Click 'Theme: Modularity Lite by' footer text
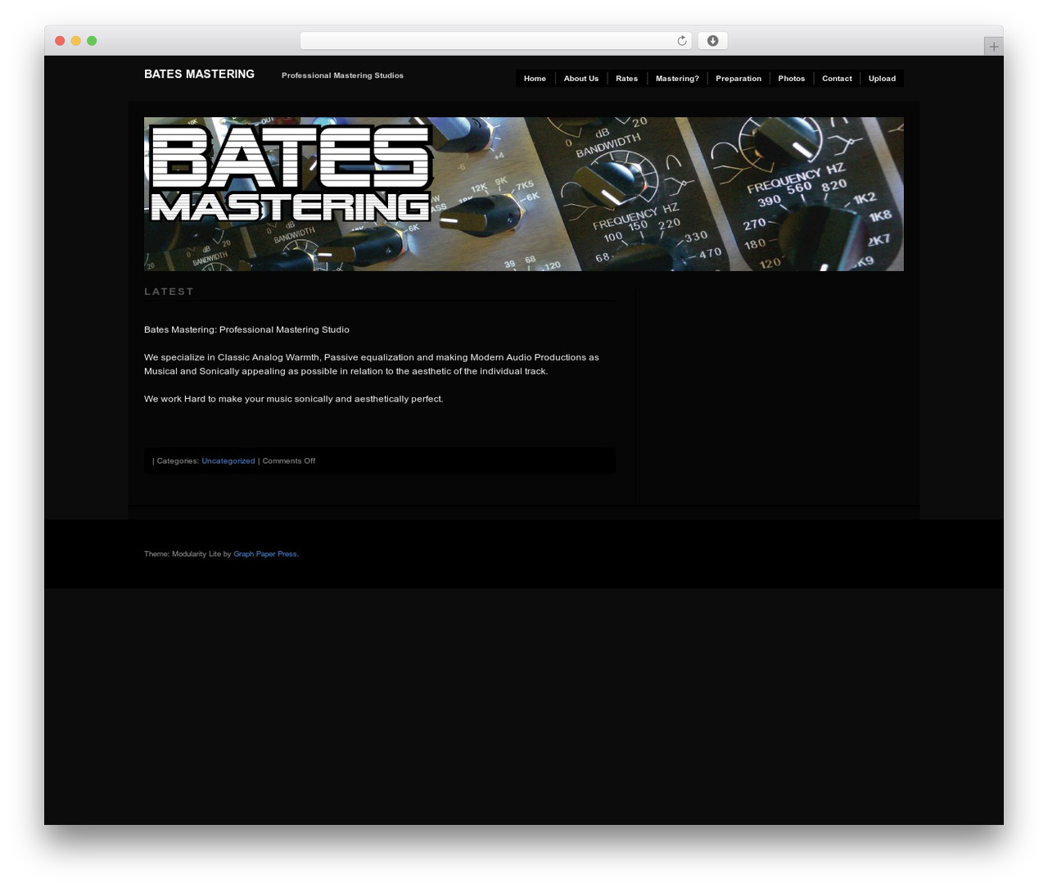 [x=187, y=555]
